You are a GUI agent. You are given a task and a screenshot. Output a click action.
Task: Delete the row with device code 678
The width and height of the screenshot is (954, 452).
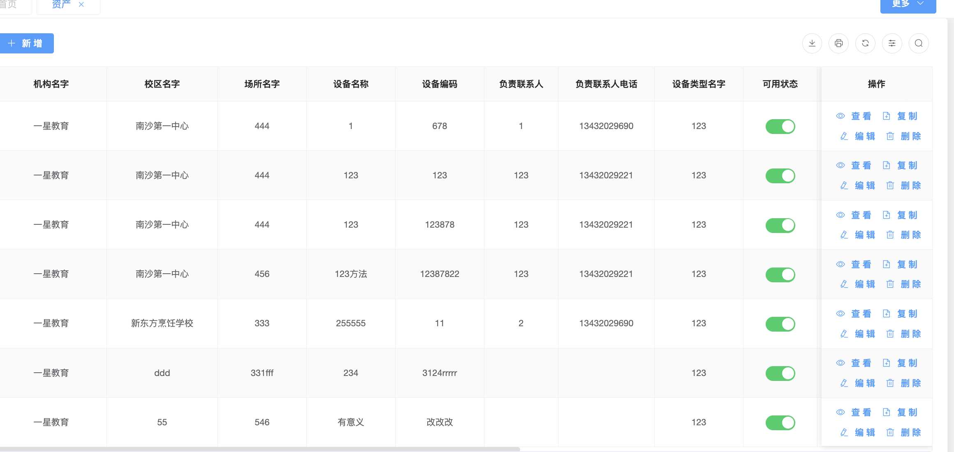pos(903,136)
